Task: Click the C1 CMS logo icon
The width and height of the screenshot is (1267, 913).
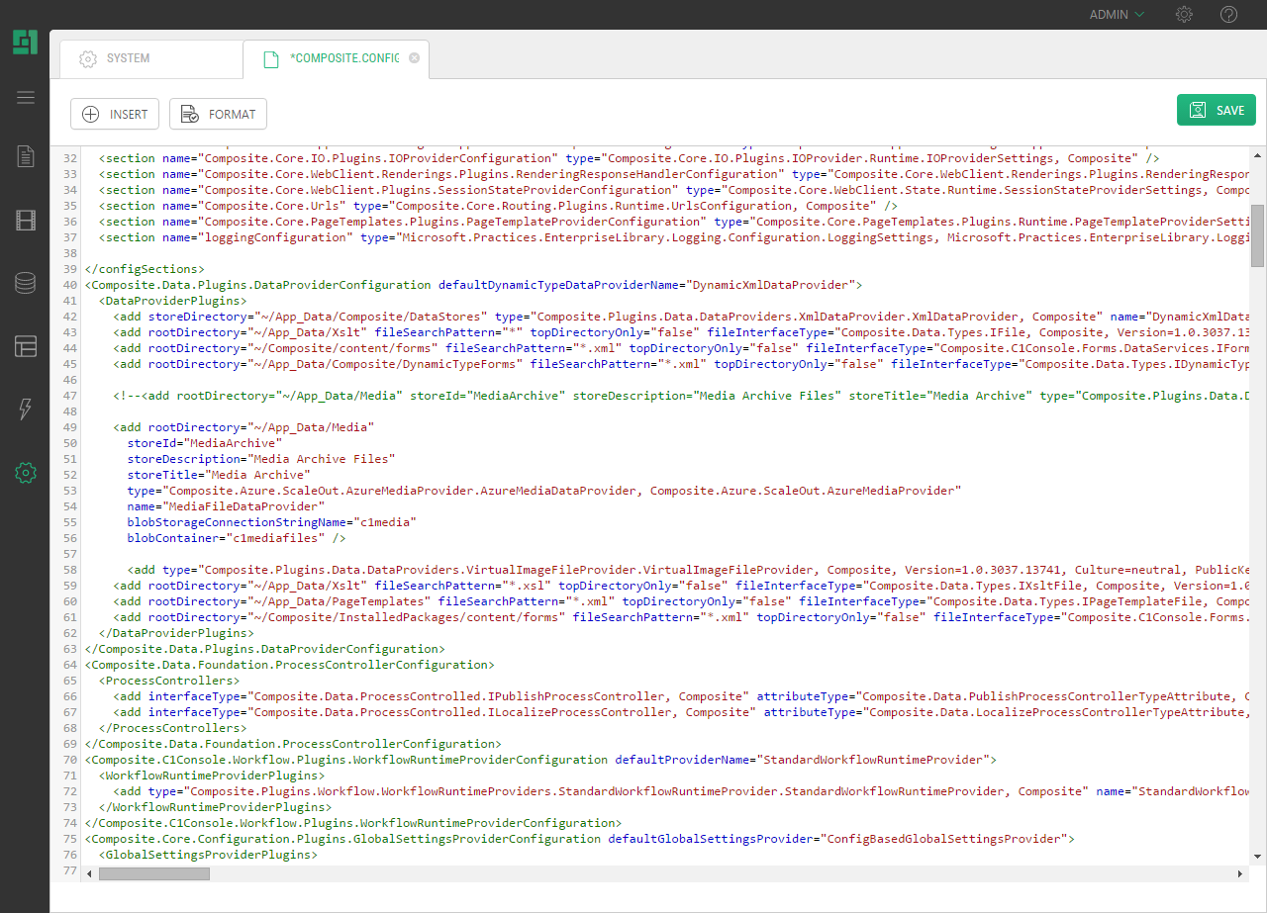Action: (x=25, y=43)
